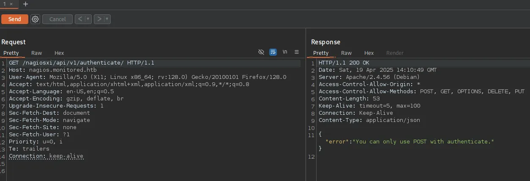The width and height of the screenshot is (530, 181).
Task: Close Repeater tab 1
Action: [x=11, y=4]
